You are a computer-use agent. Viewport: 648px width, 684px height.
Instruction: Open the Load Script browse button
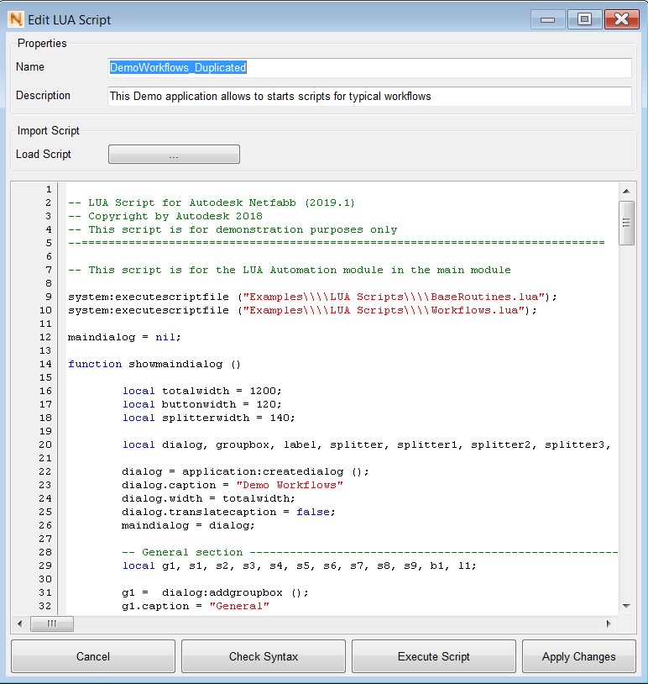click(174, 155)
